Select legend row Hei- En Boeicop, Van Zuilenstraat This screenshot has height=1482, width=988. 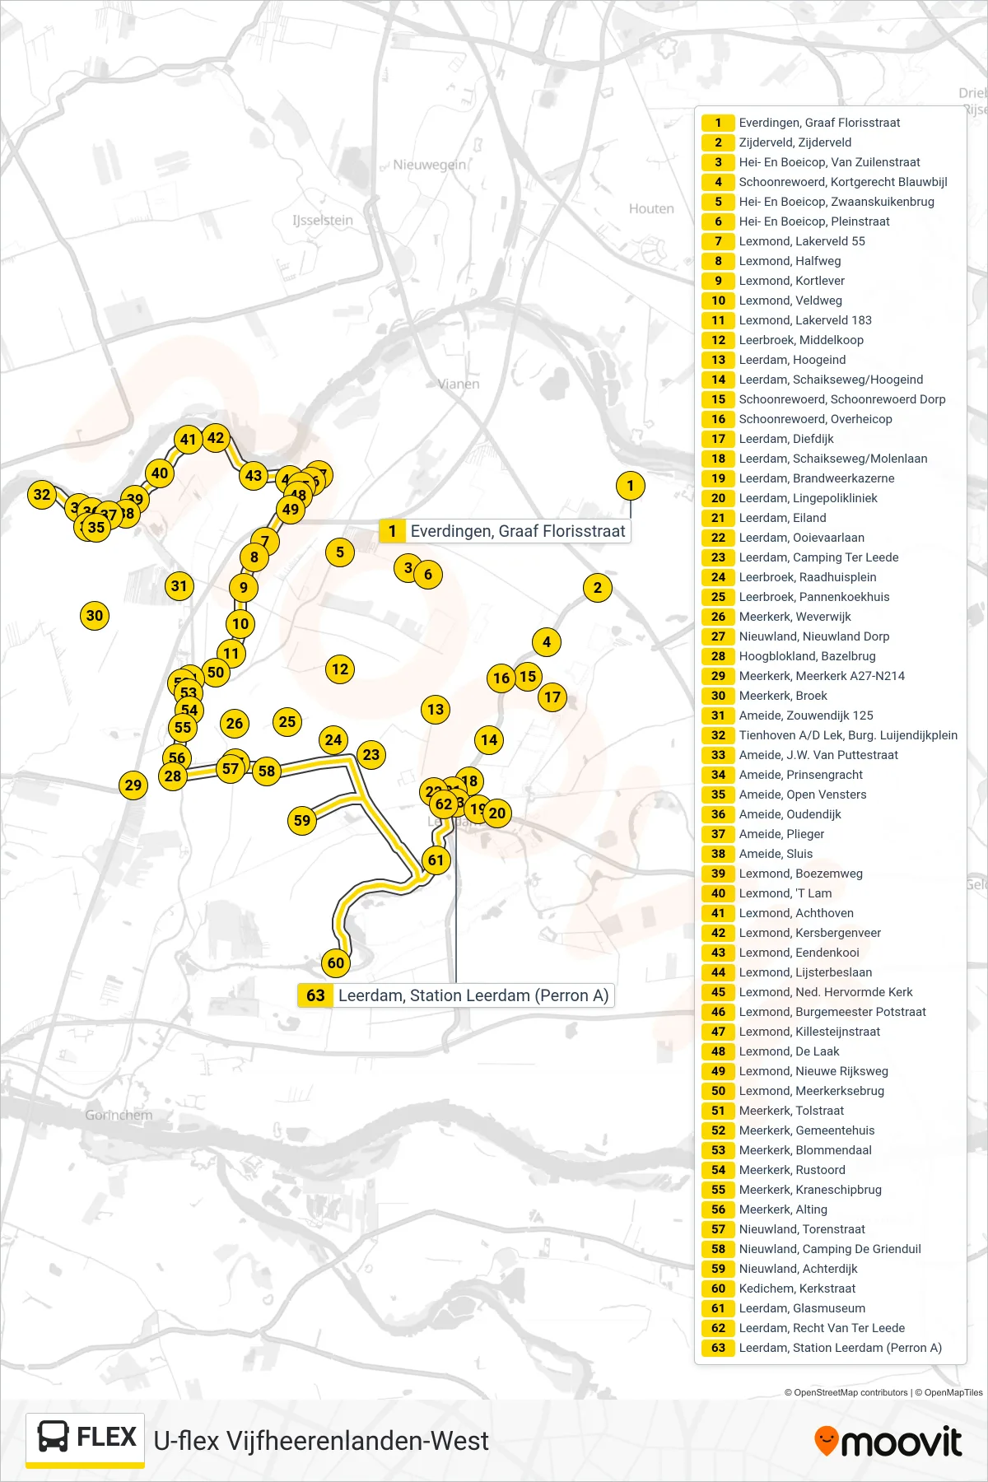[830, 162]
